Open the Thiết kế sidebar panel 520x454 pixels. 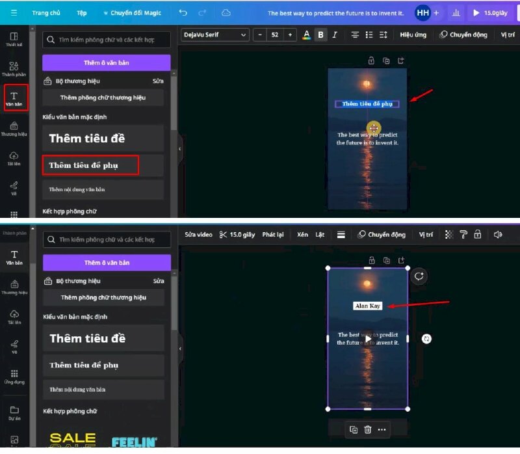[14, 38]
